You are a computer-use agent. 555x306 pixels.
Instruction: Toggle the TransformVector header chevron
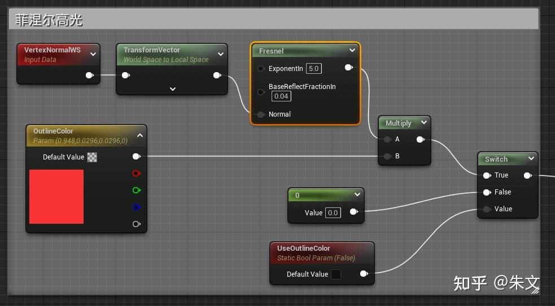click(x=221, y=54)
